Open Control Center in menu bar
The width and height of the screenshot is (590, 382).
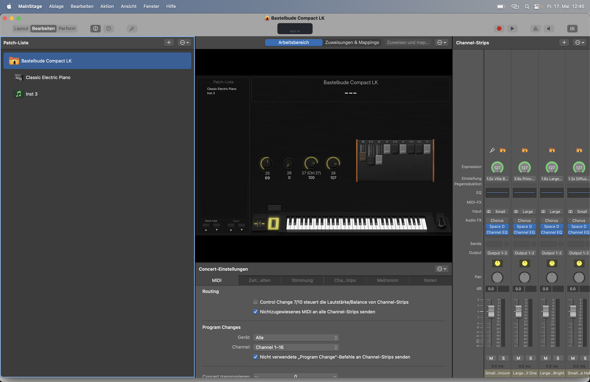pos(537,6)
